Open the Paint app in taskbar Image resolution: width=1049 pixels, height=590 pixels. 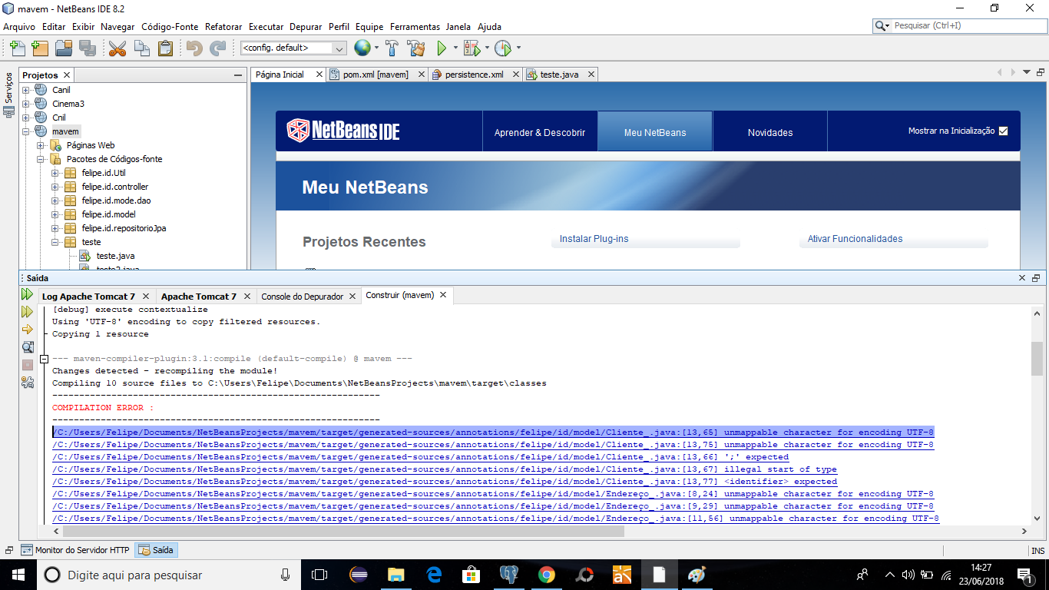point(697,575)
